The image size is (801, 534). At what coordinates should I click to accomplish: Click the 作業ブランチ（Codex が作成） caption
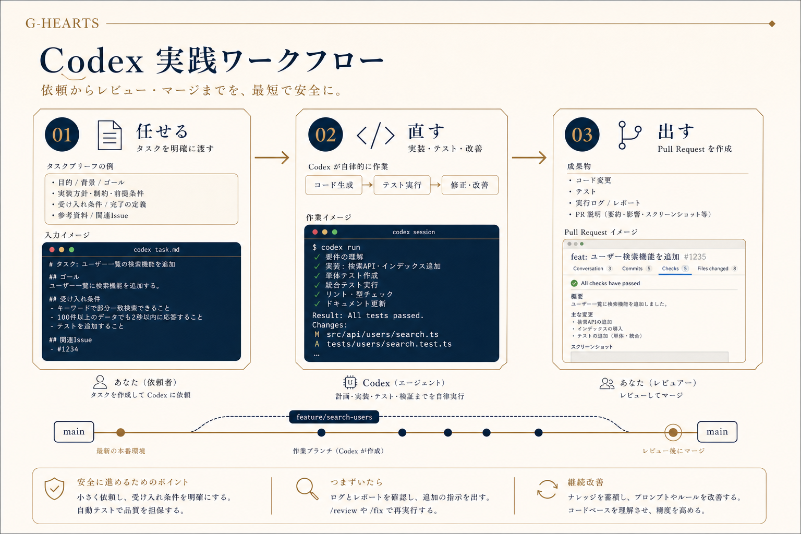pyautogui.click(x=338, y=451)
